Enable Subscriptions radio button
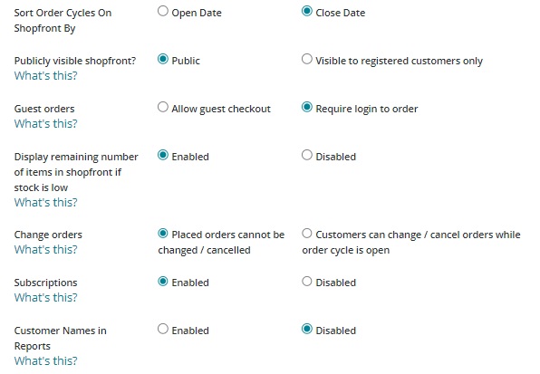The width and height of the screenshot is (540, 374). click(x=163, y=282)
